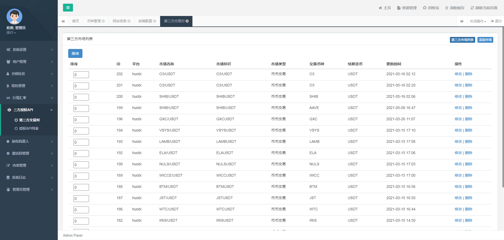Open the 回收站 recycle bin
This screenshot has width=504, height=240.
431,8
